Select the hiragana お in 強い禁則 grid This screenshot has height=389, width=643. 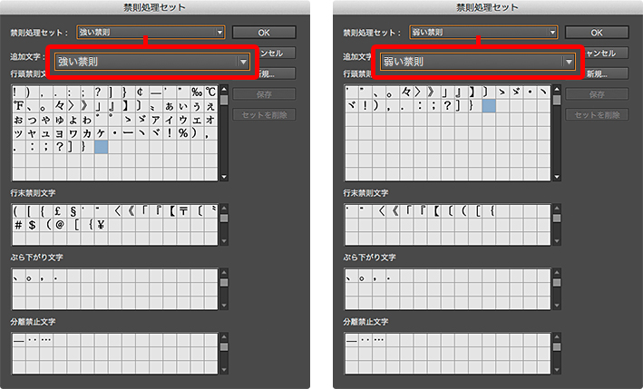coord(19,120)
